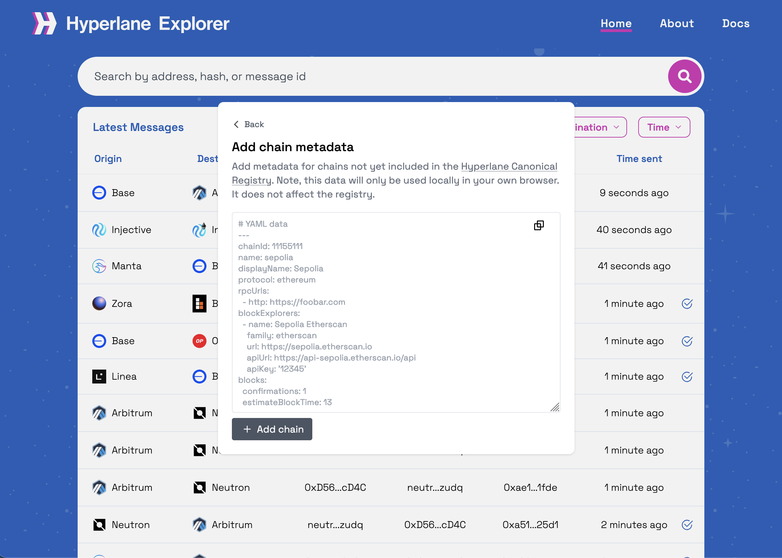
Task: Click Arbitrum destination icon in 2 minutes ago row
Action: click(x=200, y=525)
